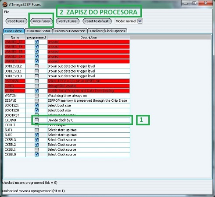Viewport: 215px width, 197px height.
Task: Select the SPIEN row name cell
Action: click(x=15, y=91)
